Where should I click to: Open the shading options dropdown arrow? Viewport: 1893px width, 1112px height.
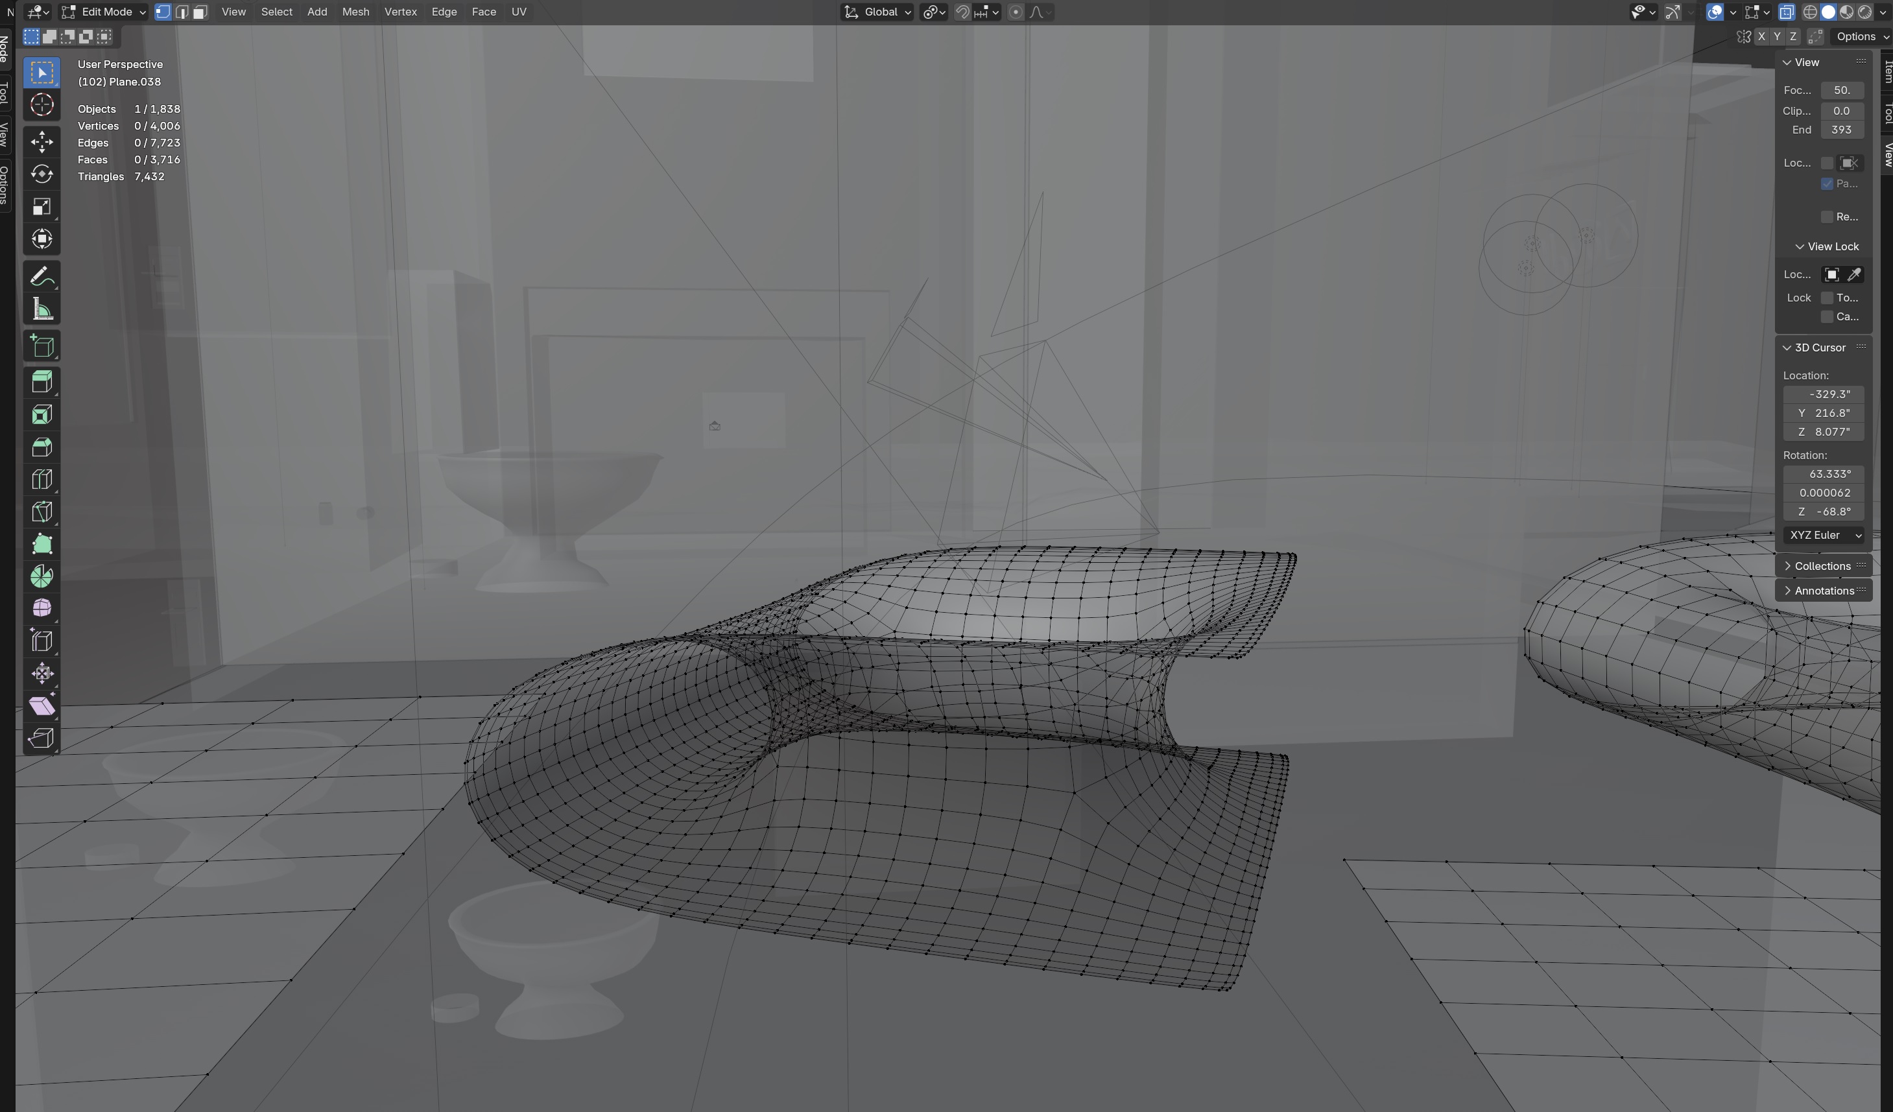click(x=1883, y=12)
